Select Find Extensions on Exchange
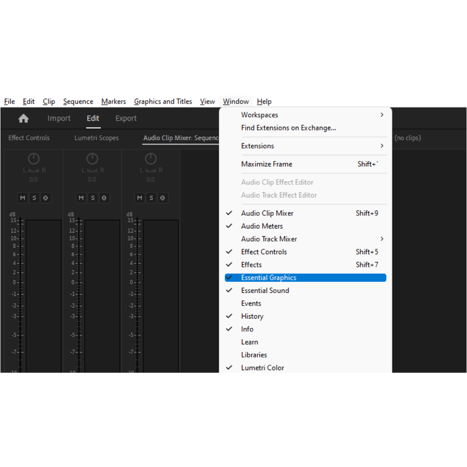The width and height of the screenshot is (467, 467). click(288, 128)
